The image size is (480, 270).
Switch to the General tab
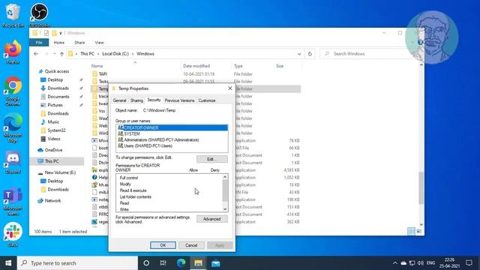coord(119,100)
